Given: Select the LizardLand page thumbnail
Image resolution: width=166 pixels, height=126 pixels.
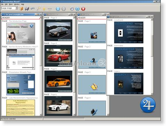Looking at the screenshot, I should pyautogui.click(x=129, y=33).
